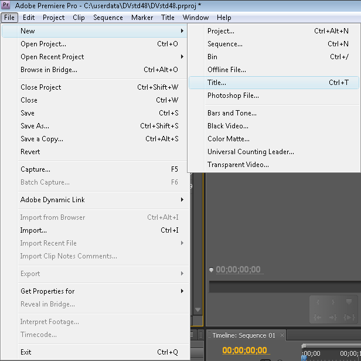Select Close with Ctrl+W shortcut
Viewport: 361px width, 361px height.
(94, 100)
